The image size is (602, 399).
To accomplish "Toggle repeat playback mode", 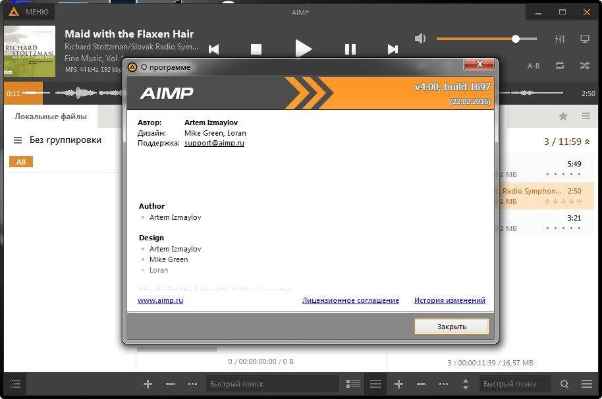I will tap(560, 66).
